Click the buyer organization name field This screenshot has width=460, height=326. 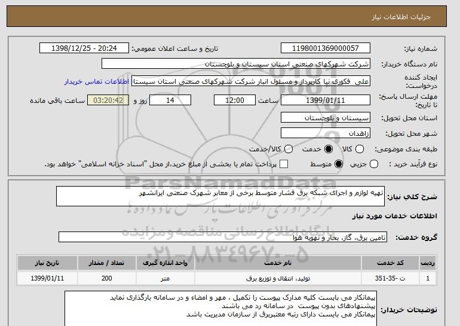pos(236,64)
